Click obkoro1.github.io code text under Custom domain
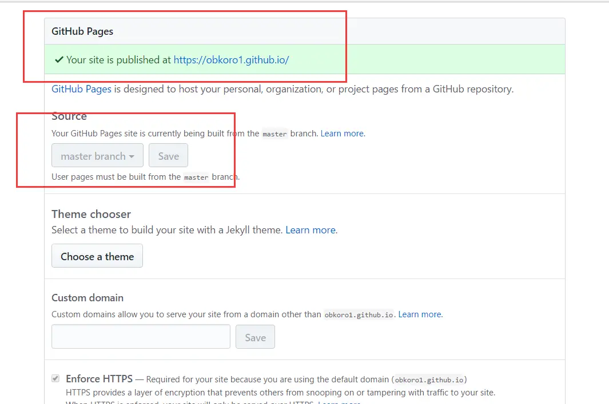 tap(359, 314)
